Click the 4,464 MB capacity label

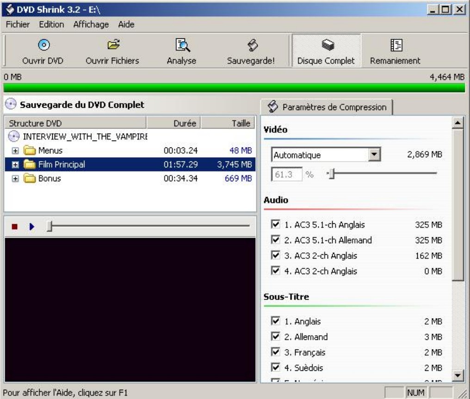[447, 77]
